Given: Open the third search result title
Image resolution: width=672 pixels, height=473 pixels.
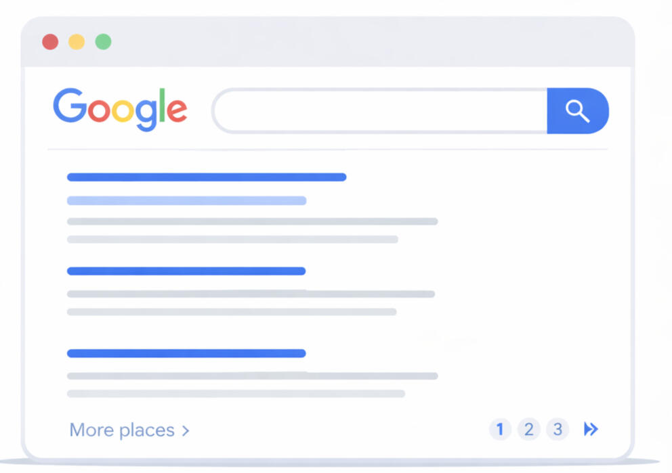Looking at the screenshot, I should (x=186, y=353).
